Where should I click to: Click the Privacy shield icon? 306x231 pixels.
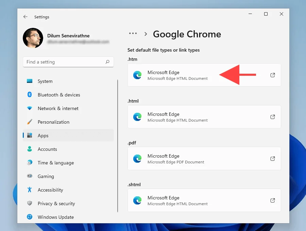pyautogui.click(x=30, y=203)
